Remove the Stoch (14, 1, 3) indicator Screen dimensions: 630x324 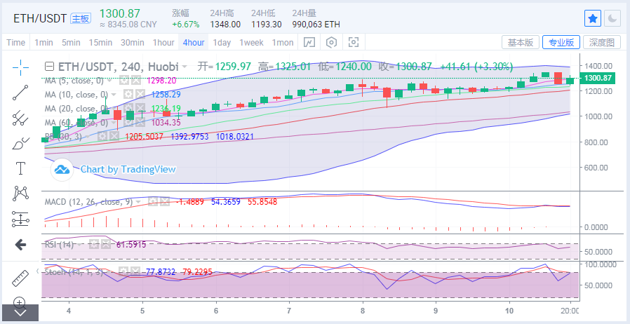(136, 272)
